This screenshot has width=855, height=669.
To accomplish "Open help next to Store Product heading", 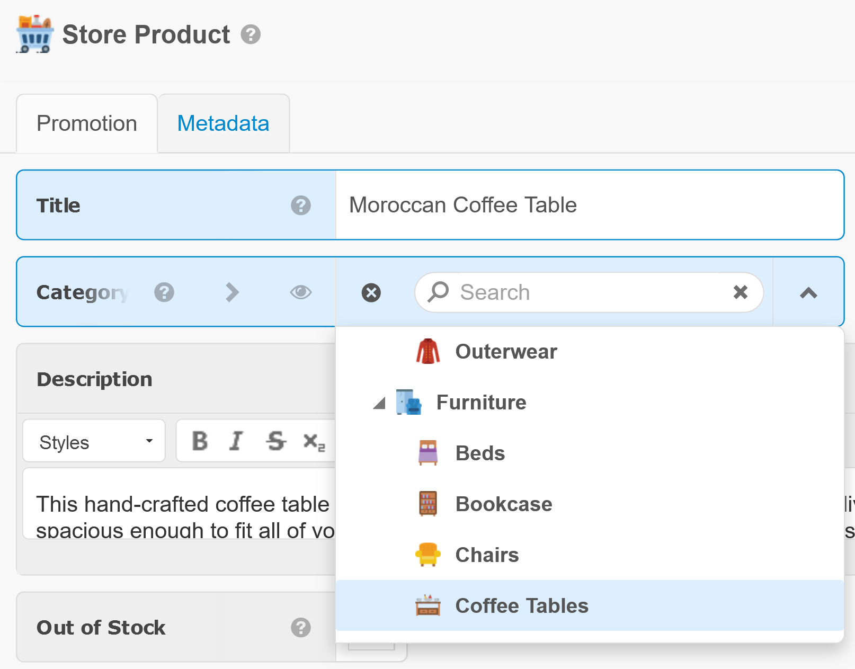I will (251, 35).
